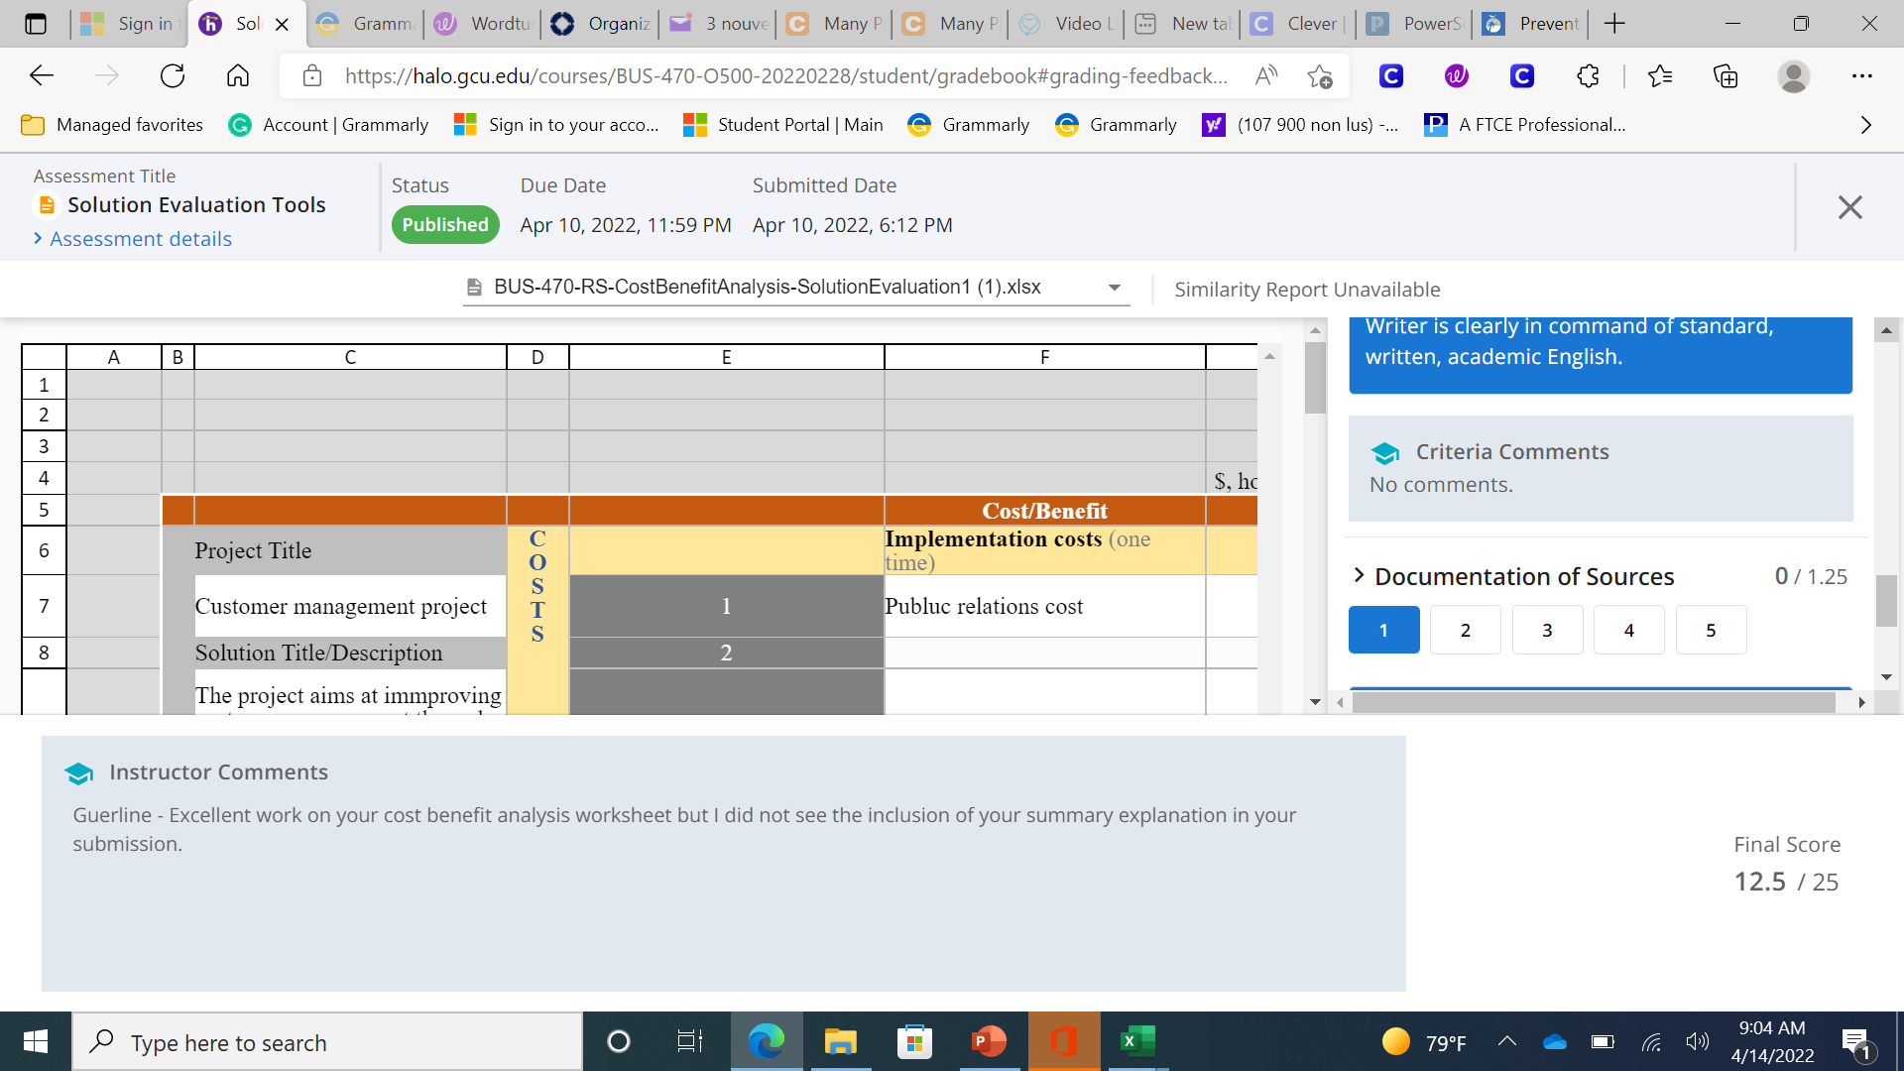Open Office app on taskbar
This screenshot has width=1904, height=1071.
pyautogui.click(x=1064, y=1041)
